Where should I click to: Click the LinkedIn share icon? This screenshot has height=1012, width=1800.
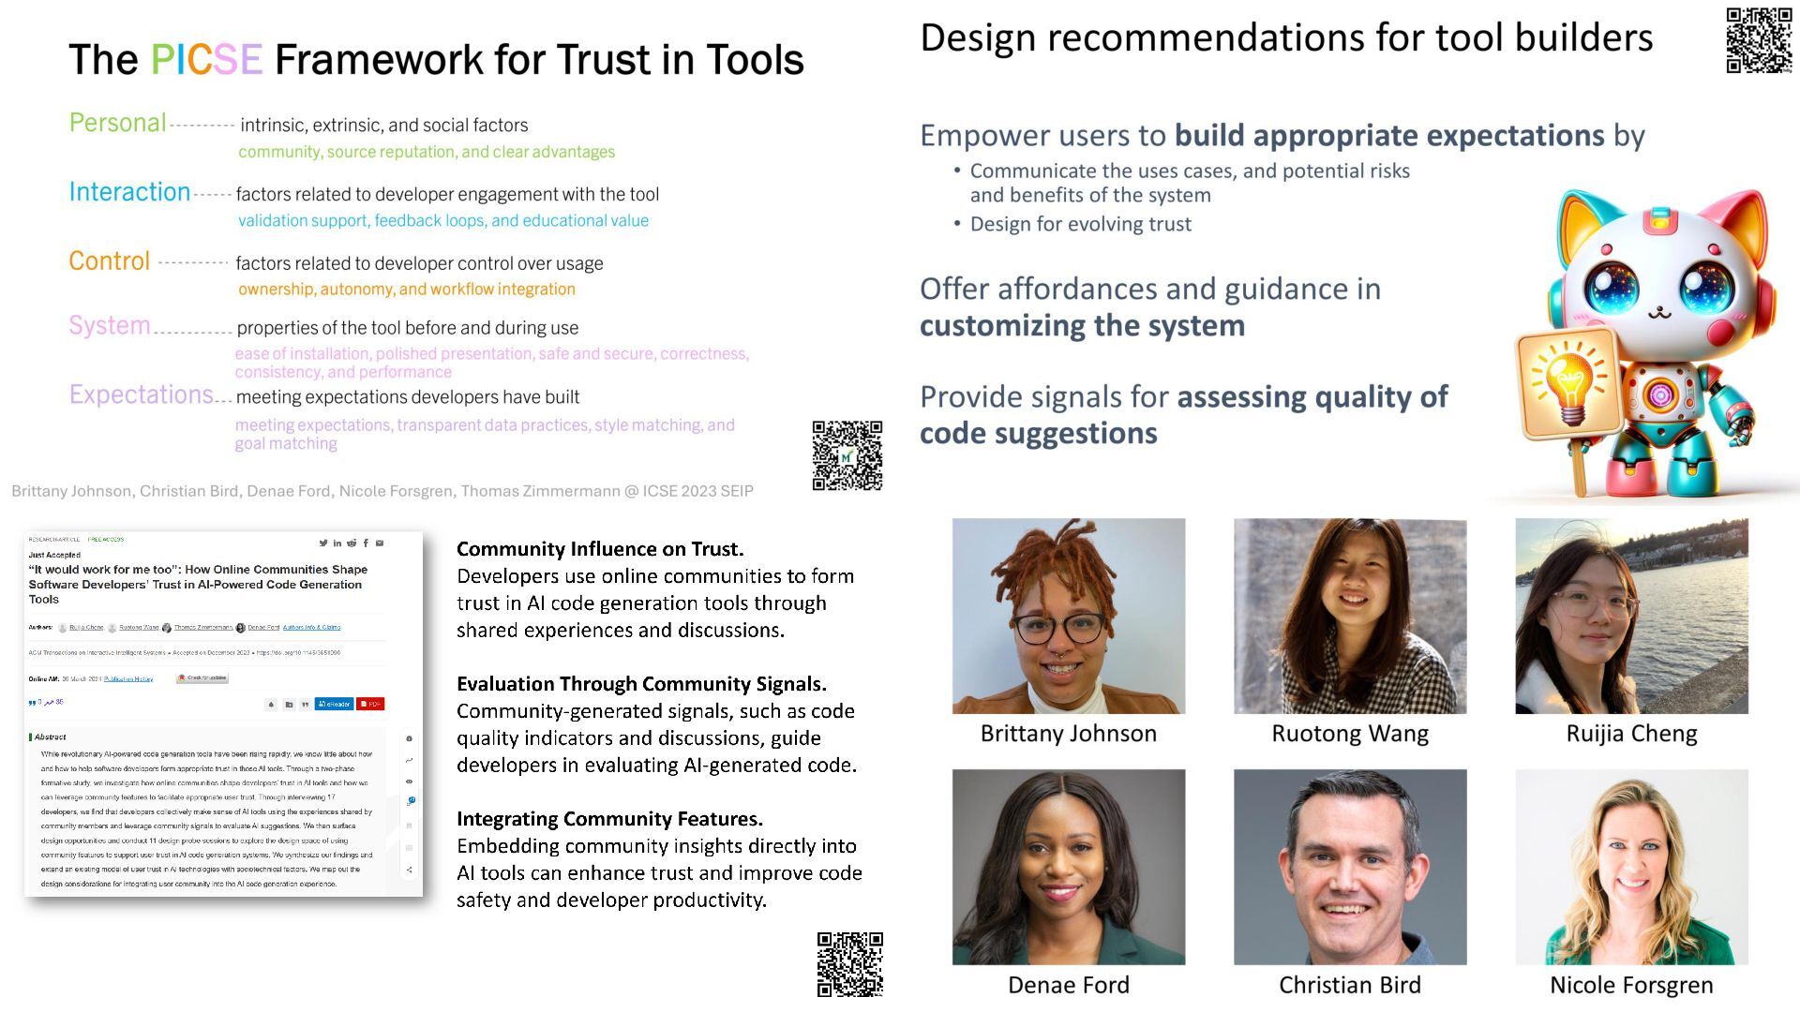click(337, 543)
